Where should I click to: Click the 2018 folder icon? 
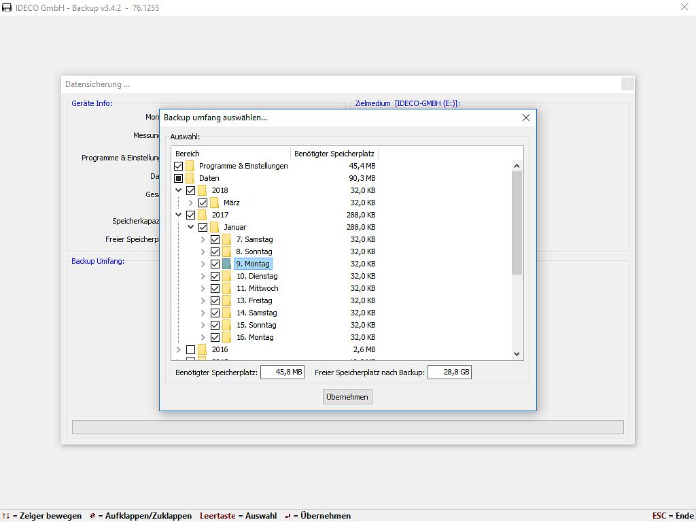tap(203, 190)
